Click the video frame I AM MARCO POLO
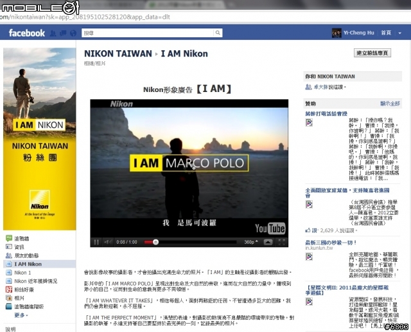411x332 pixels. point(189,163)
